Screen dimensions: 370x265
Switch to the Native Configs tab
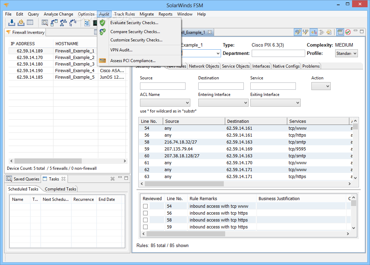tap(286, 66)
